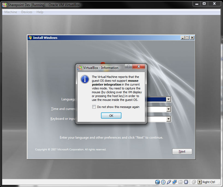Click OK in the Information dialog
Viewport: 223px width, 187px height.
click(111, 115)
